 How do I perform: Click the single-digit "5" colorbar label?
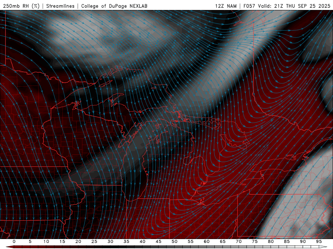[30, 242]
